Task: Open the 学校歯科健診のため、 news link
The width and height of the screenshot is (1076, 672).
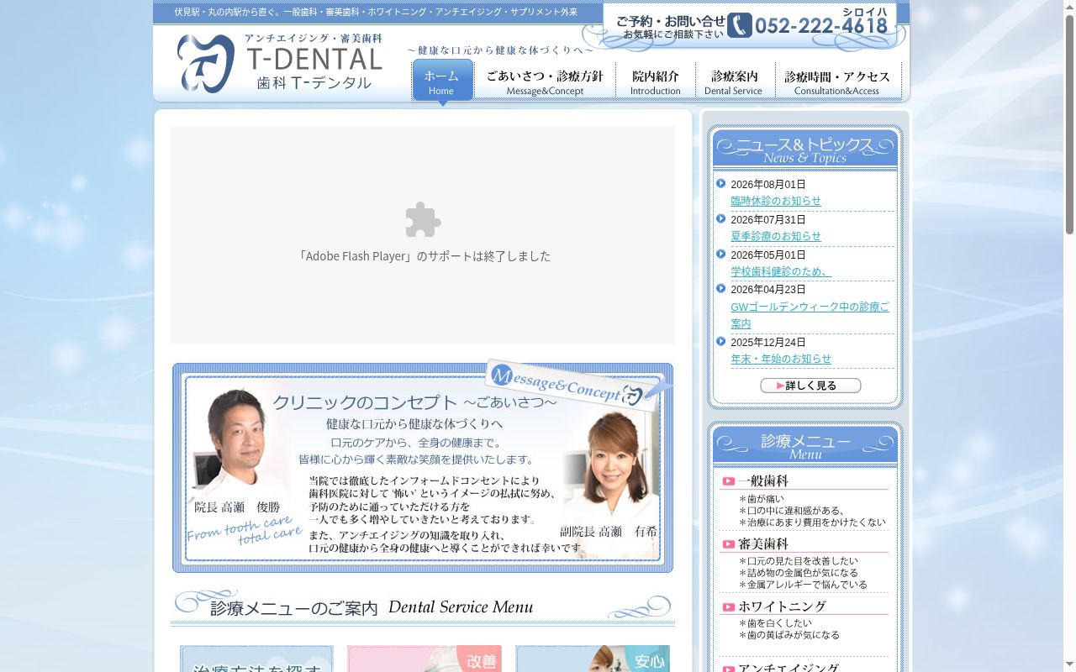Action: (x=781, y=271)
